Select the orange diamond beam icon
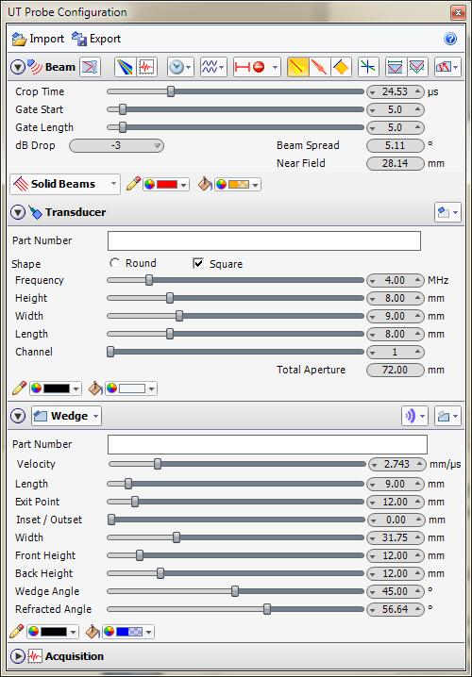Viewport: 472px width, 677px height. (341, 67)
